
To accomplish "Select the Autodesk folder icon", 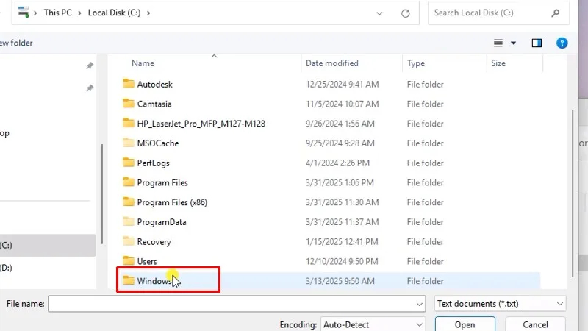I will point(129,85).
